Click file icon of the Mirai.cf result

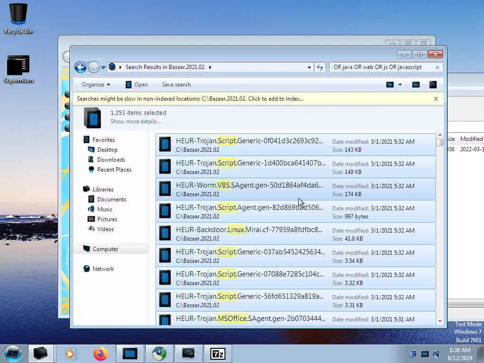165,233
